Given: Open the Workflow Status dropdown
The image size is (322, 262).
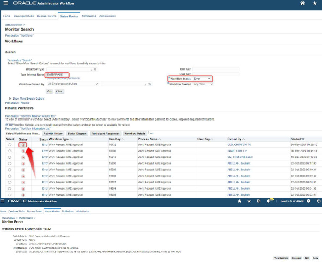Looking at the screenshot, I should pos(203,79).
